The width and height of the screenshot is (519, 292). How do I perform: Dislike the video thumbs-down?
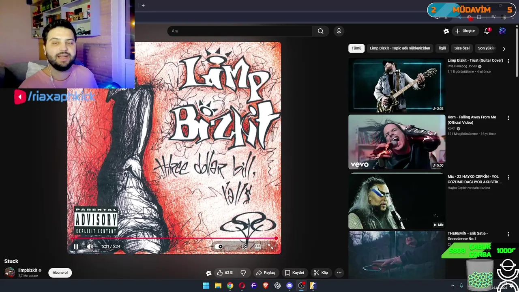[x=244, y=273]
